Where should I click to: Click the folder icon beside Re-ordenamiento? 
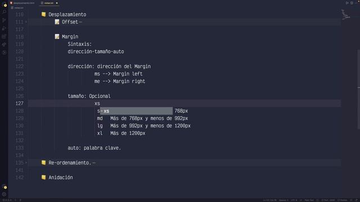[43, 163]
